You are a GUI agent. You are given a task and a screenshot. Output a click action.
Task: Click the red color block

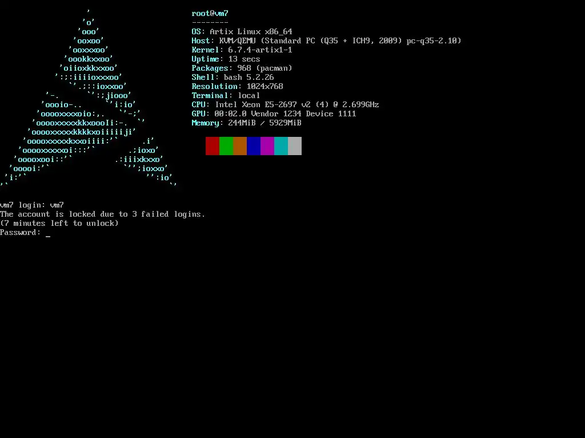point(213,145)
